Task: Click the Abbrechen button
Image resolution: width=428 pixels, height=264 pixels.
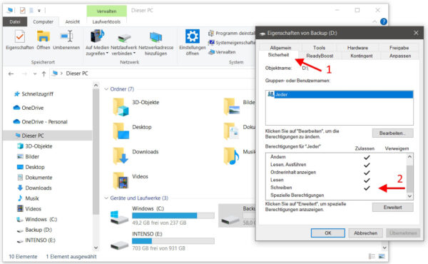Action: 365,233
